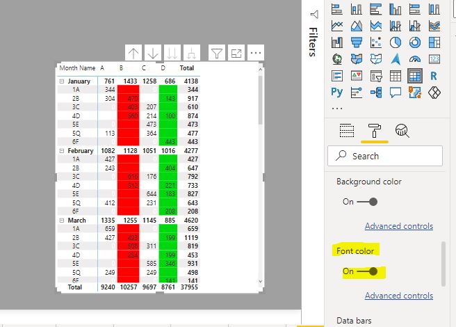Select the Ribbon chart visual

point(434,26)
